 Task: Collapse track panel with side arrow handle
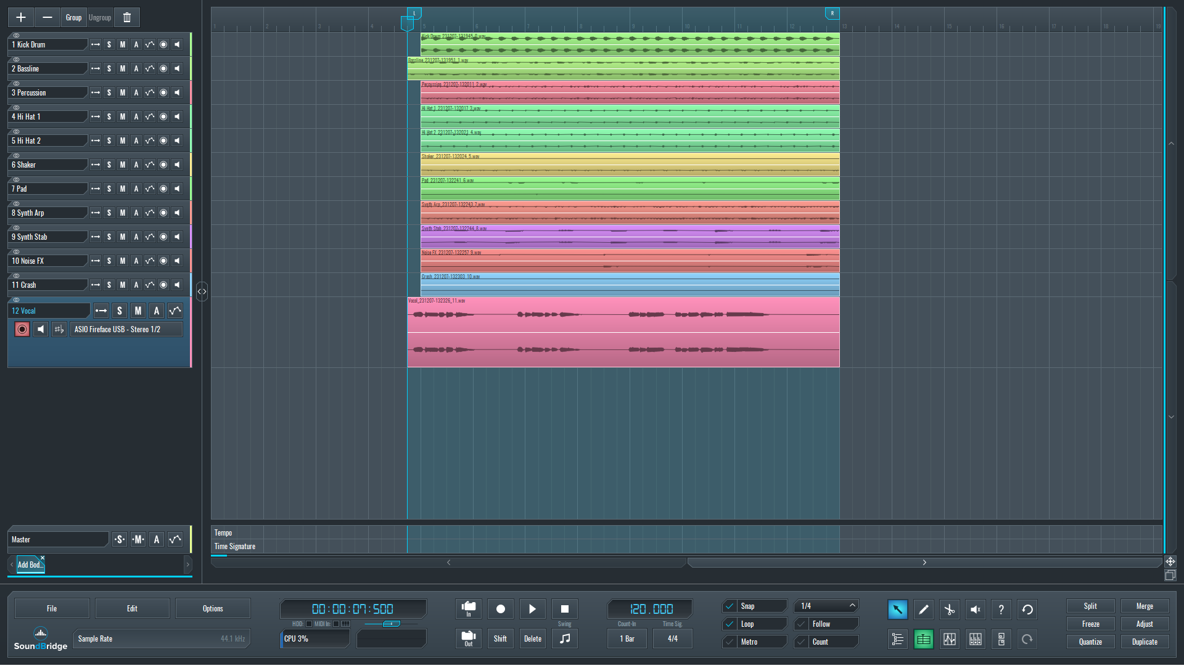(x=202, y=292)
